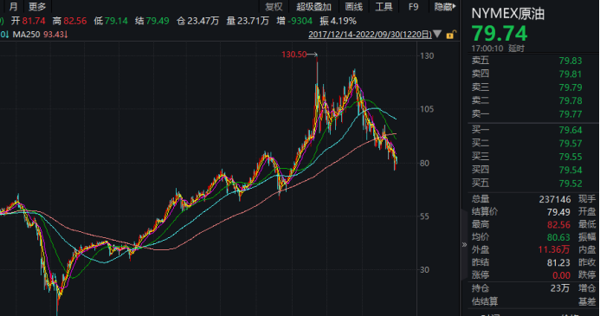Screen dimensions: 600x316
Task: Open the 工具 tools menu
Action: point(384,7)
